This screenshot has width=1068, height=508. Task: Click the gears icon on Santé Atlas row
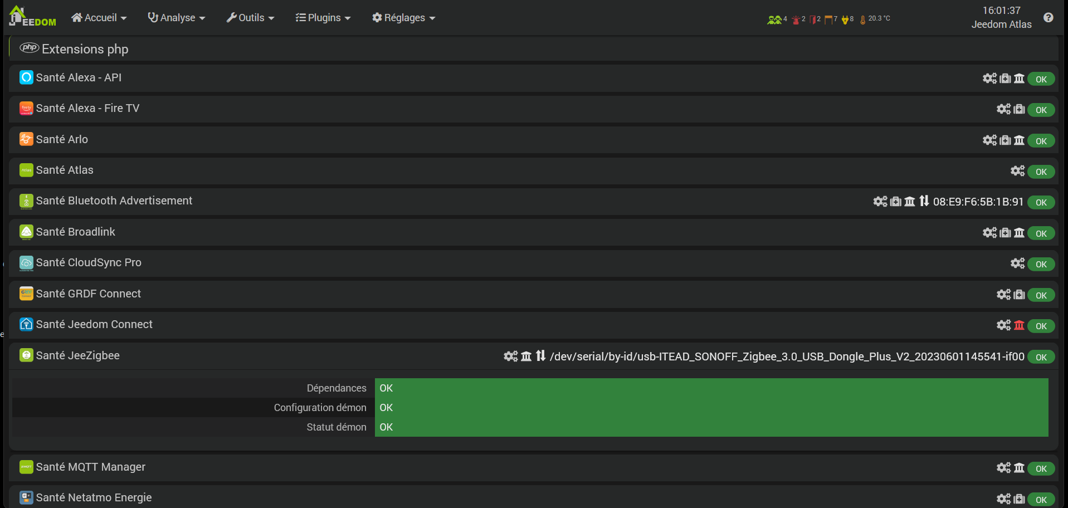tap(1017, 171)
